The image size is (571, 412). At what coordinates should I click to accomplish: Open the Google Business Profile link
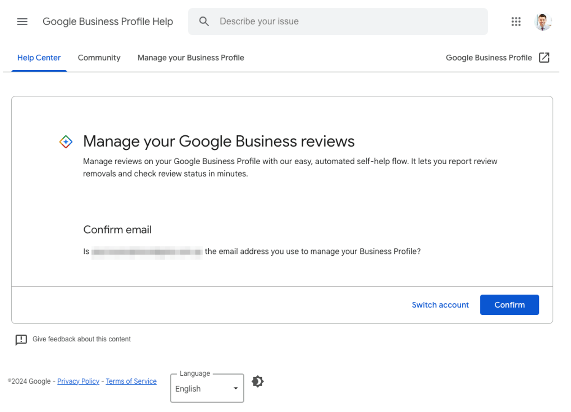click(x=489, y=58)
